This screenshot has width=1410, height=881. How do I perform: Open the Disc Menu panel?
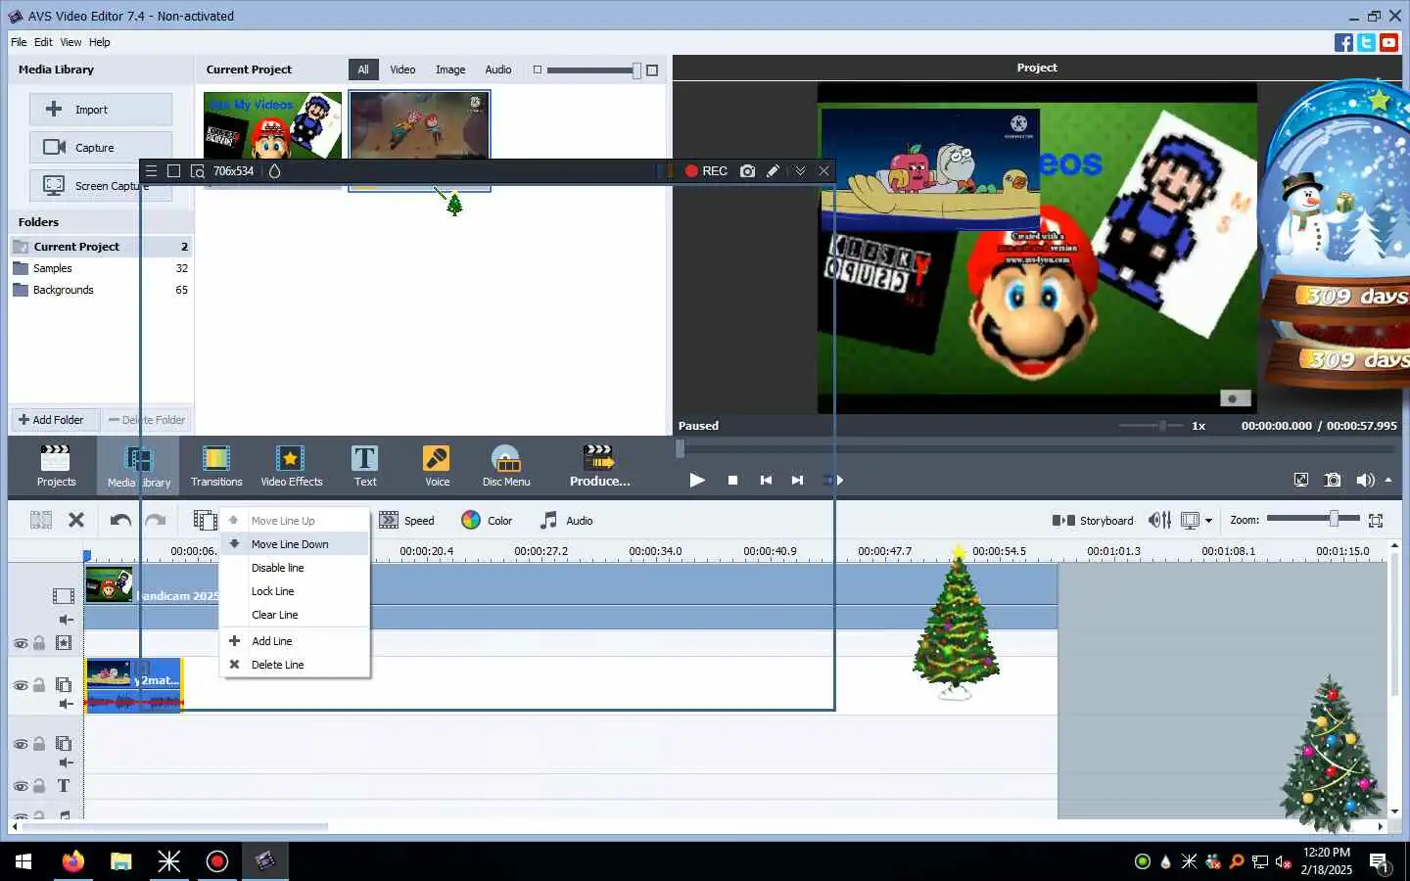click(505, 465)
